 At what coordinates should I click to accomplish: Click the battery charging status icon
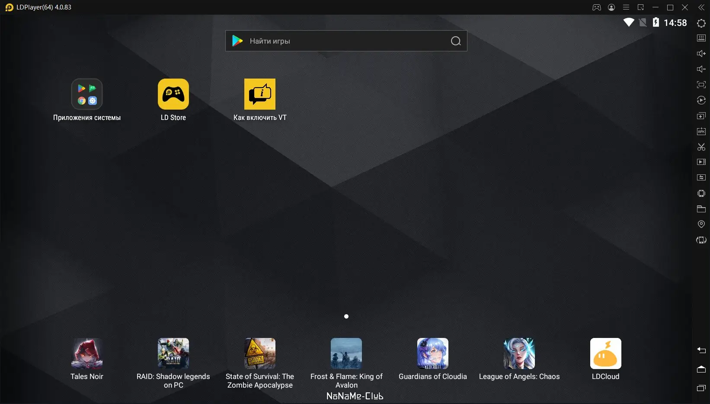(656, 22)
